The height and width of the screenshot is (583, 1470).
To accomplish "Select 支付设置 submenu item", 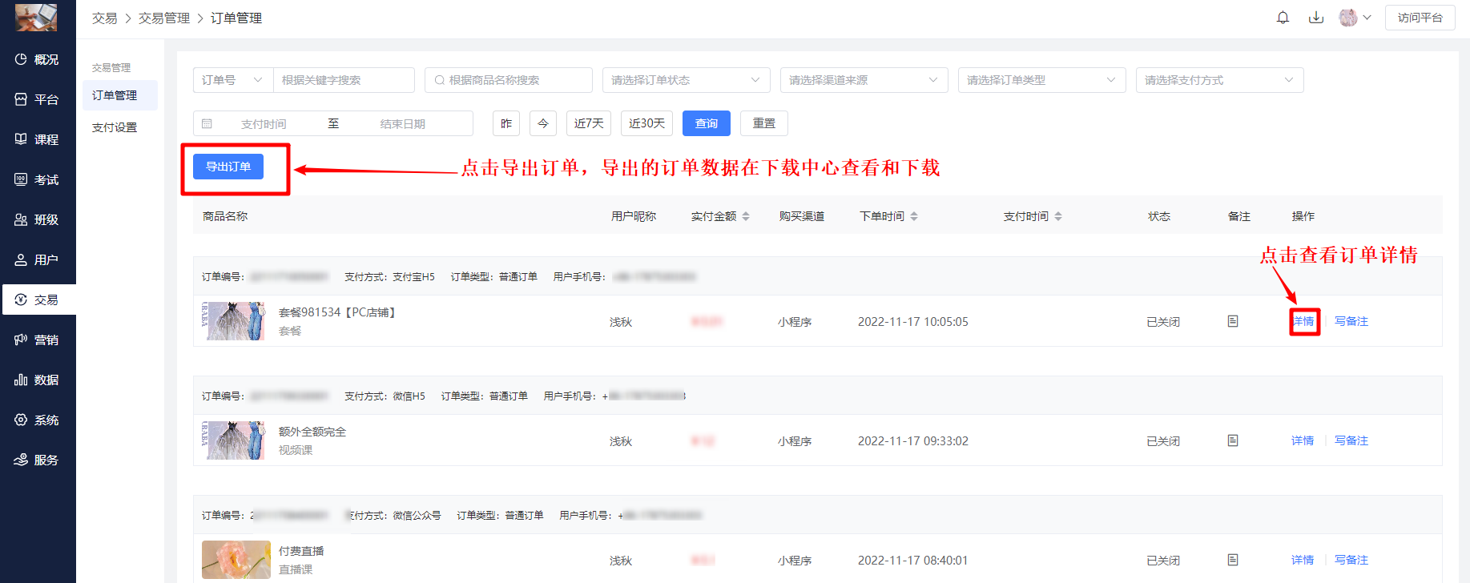I will [x=120, y=127].
